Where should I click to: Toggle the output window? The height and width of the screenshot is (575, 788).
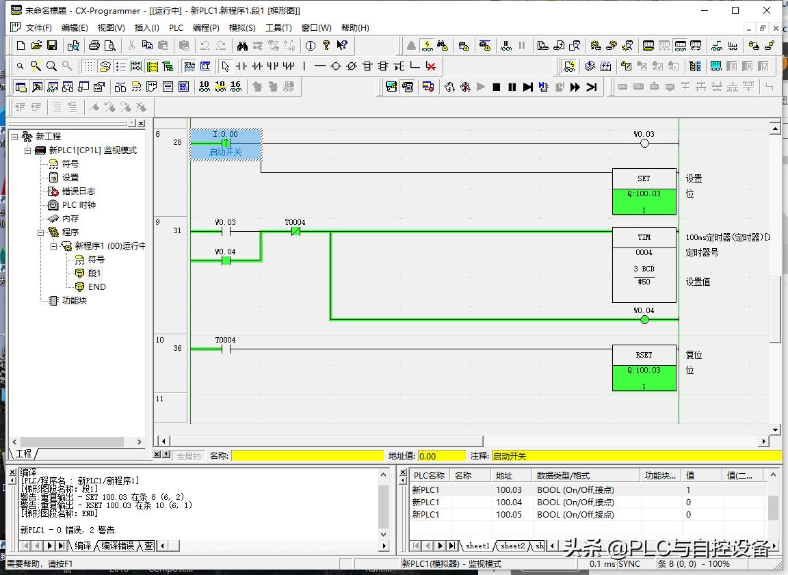(37, 87)
